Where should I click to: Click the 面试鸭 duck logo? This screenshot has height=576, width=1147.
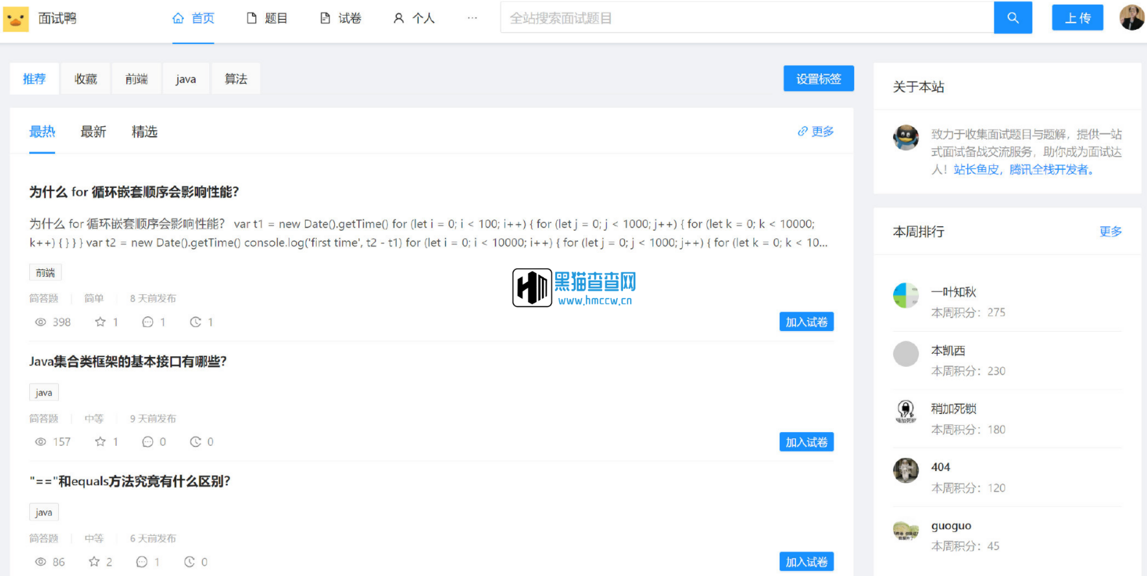[x=16, y=19]
